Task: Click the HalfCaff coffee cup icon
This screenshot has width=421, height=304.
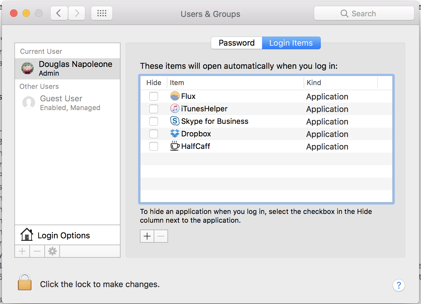Action: [175, 146]
